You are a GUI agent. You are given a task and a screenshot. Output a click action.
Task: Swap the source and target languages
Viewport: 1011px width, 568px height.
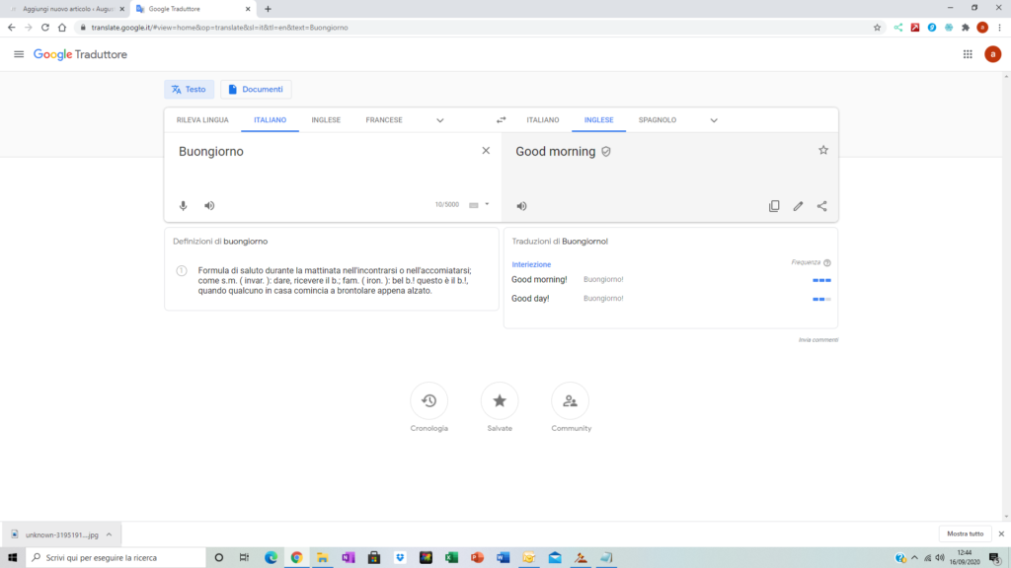[x=501, y=119]
